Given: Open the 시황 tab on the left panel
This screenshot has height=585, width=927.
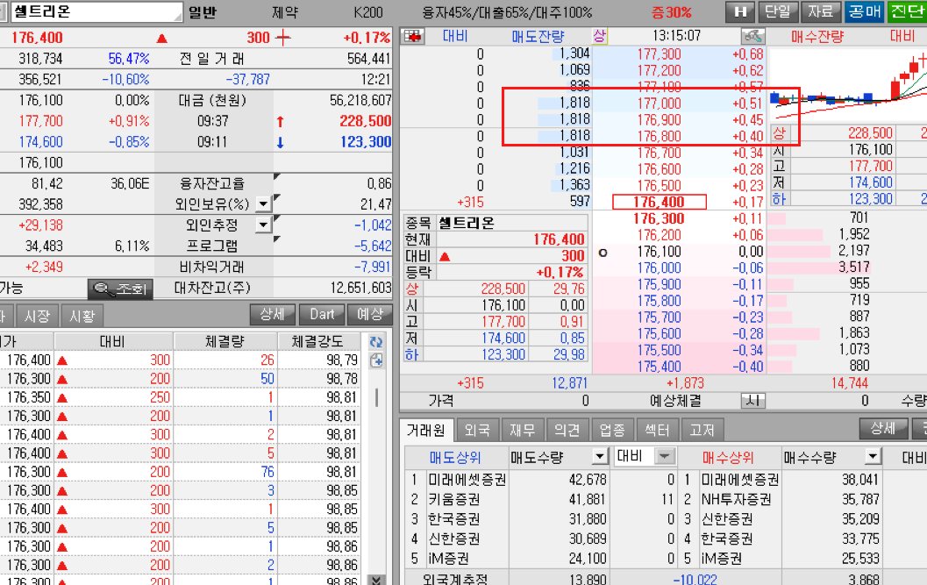Looking at the screenshot, I should [x=82, y=317].
